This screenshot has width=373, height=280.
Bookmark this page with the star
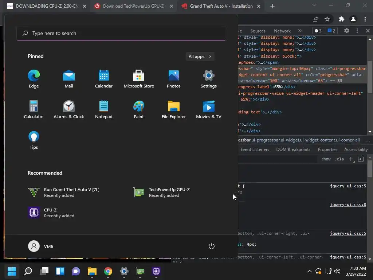(327, 19)
